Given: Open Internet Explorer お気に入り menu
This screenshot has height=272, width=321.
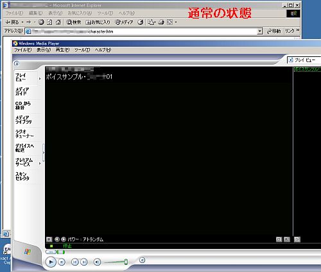Looking at the screenshot, I should (80, 13).
